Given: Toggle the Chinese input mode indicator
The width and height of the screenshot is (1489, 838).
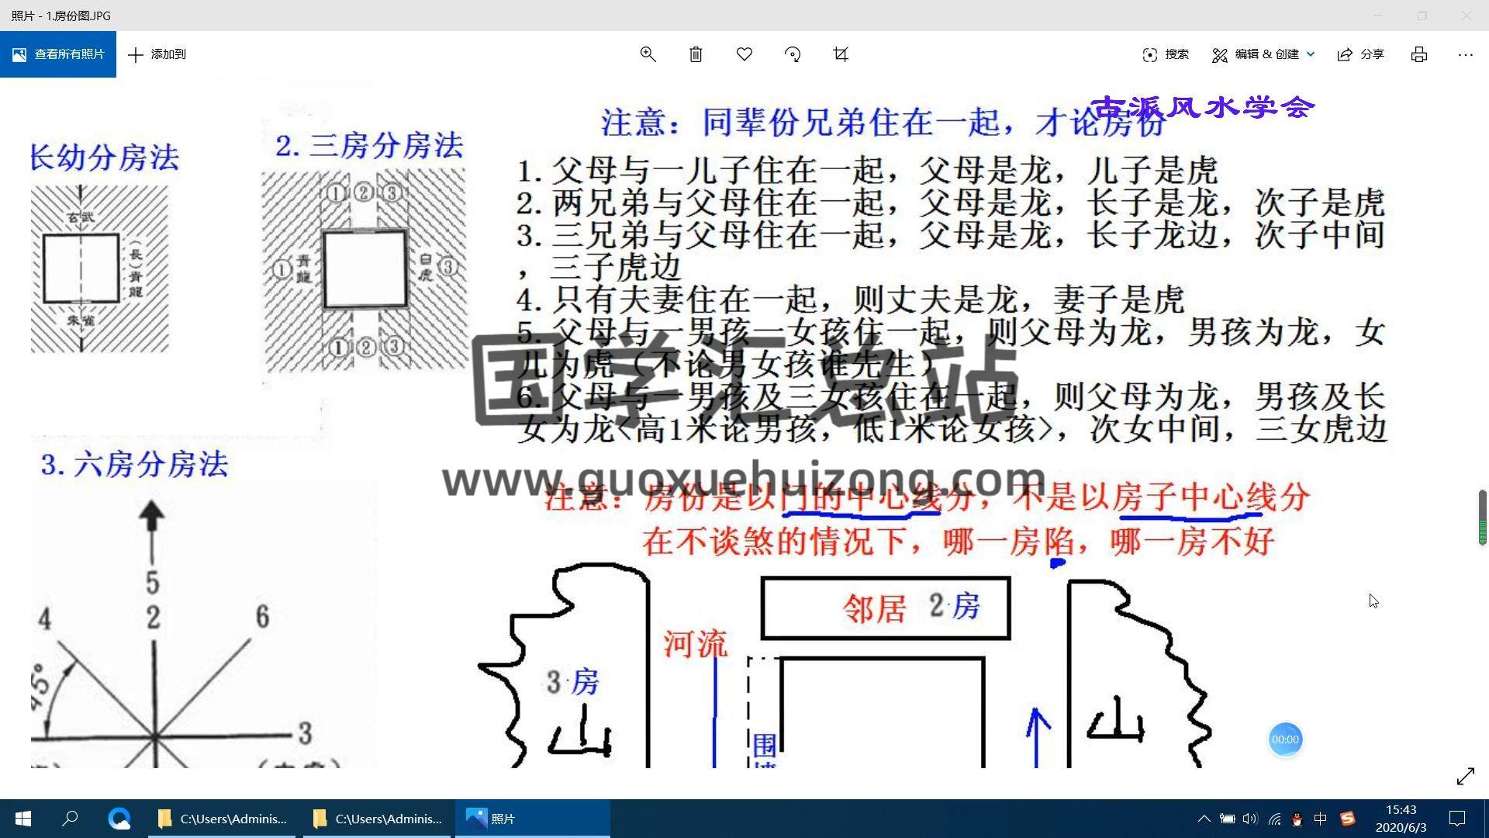Looking at the screenshot, I should pyautogui.click(x=1321, y=819).
